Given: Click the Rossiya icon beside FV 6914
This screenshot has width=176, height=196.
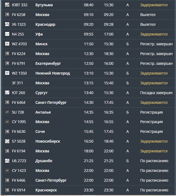Looking at the screenshot, I should point(7,190).
